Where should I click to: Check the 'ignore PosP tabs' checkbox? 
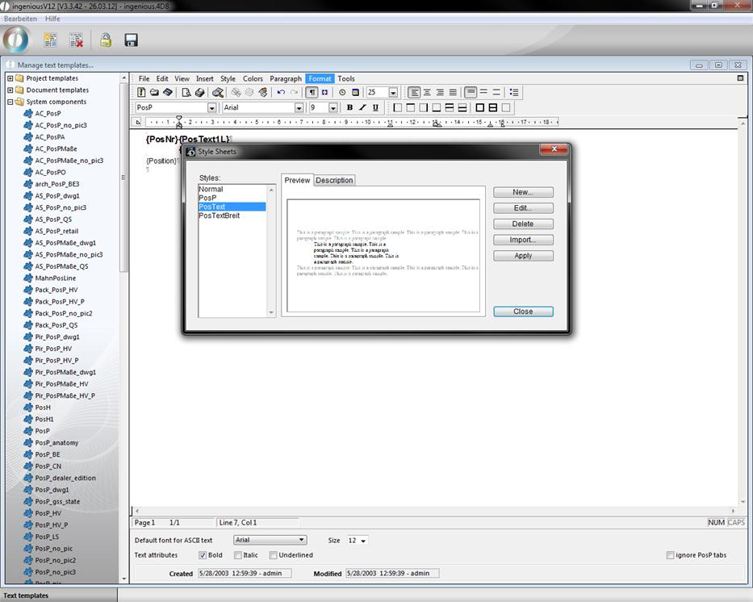click(670, 555)
